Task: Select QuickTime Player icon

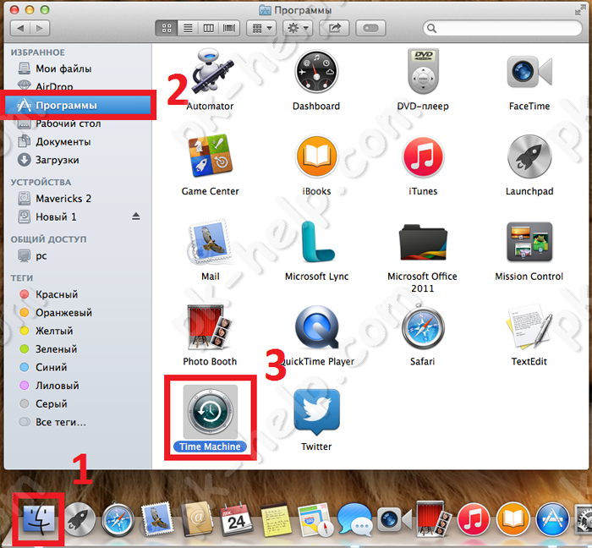Action: 316,326
